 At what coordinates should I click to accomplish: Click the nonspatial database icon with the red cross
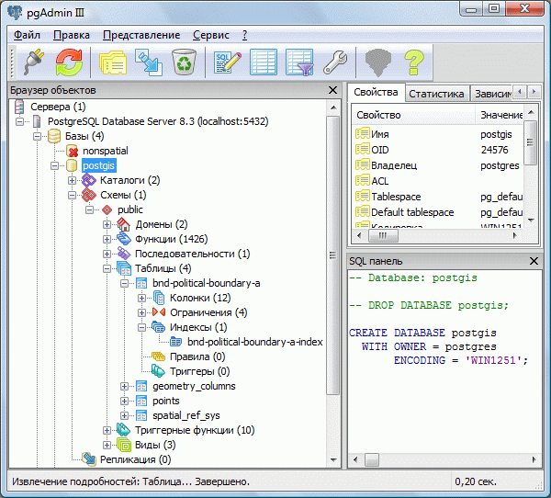(x=72, y=151)
